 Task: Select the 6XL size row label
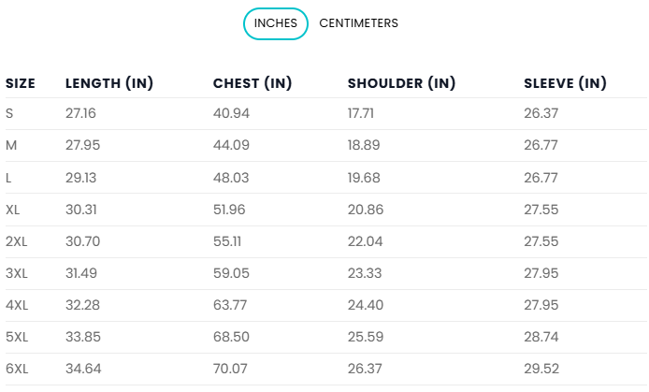point(17,369)
